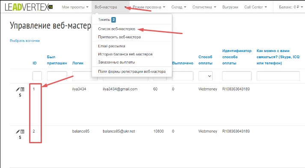Click Выбрать колонки link
305x168 pixels.
tap(25, 41)
